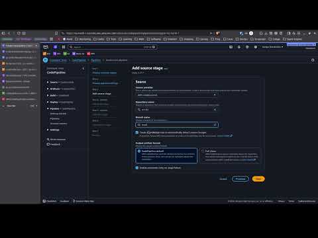The height and width of the screenshot is (238, 318).
Task: Expand the Source section in the sidebar
Action: point(48,82)
